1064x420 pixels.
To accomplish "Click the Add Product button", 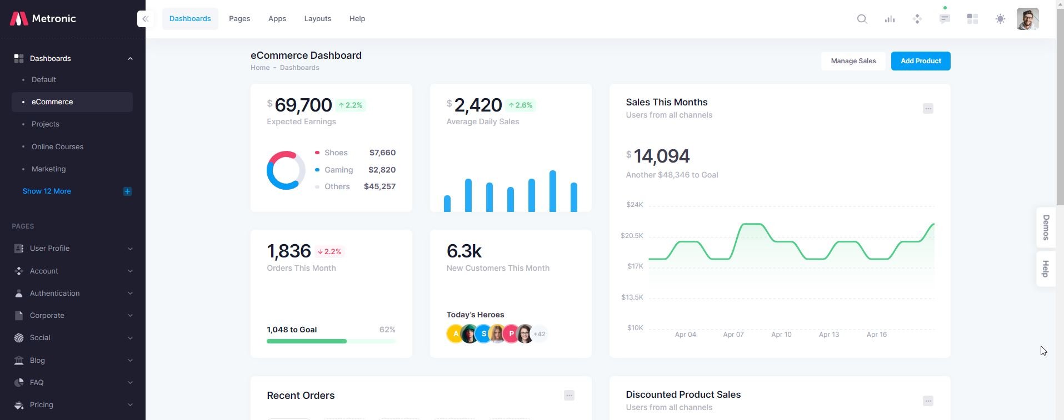I will 920,61.
